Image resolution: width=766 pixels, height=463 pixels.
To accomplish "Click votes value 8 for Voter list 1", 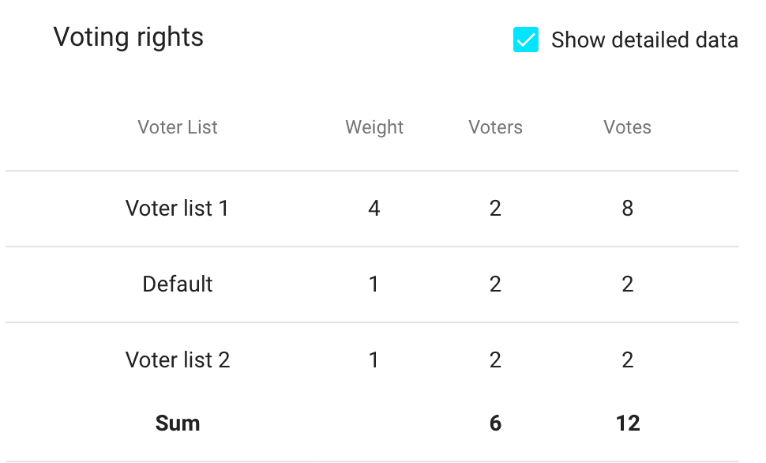I will pyautogui.click(x=627, y=209).
